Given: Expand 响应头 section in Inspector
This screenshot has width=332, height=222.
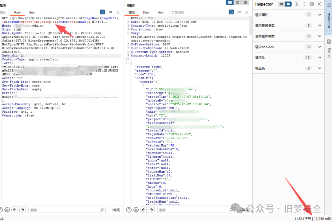Looking at the screenshot, I should pyautogui.click(x=320, y=68).
